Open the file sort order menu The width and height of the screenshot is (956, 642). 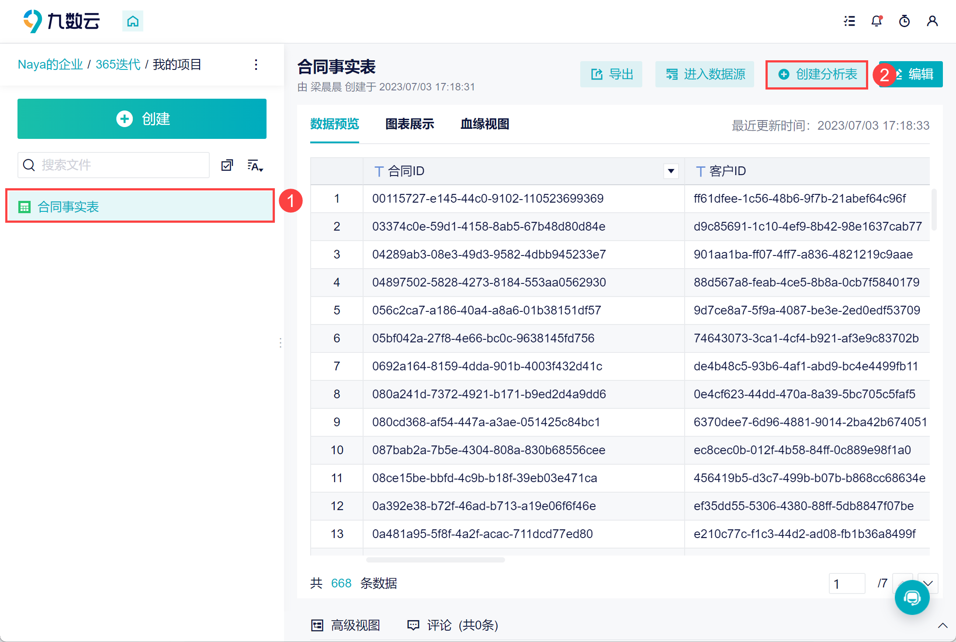tap(255, 166)
